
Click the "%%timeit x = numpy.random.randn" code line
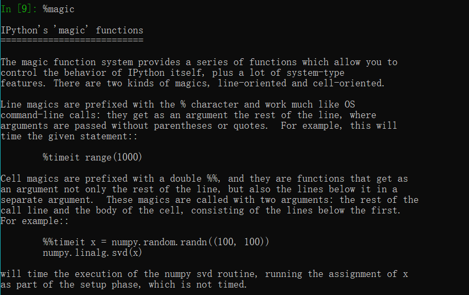(156, 242)
